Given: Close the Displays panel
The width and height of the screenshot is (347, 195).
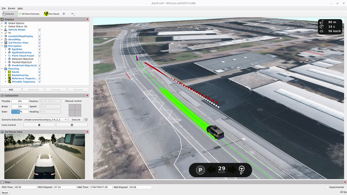Looking at the screenshot, I should point(87,19).
